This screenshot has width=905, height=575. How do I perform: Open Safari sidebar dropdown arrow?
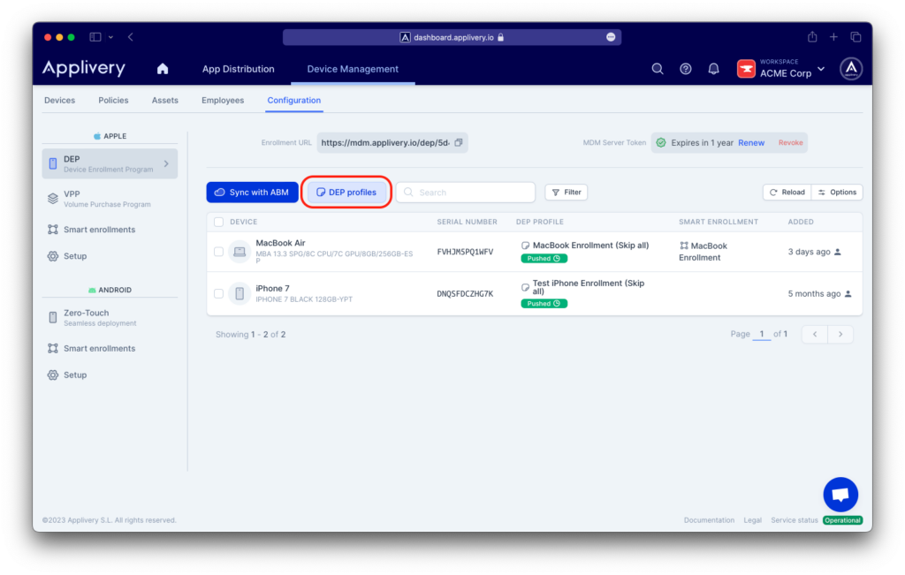point(110,37)
